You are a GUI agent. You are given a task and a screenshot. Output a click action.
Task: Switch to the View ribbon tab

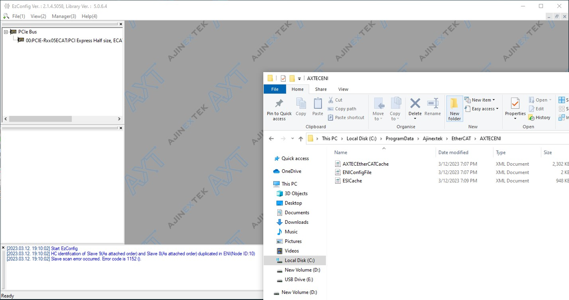343,89
